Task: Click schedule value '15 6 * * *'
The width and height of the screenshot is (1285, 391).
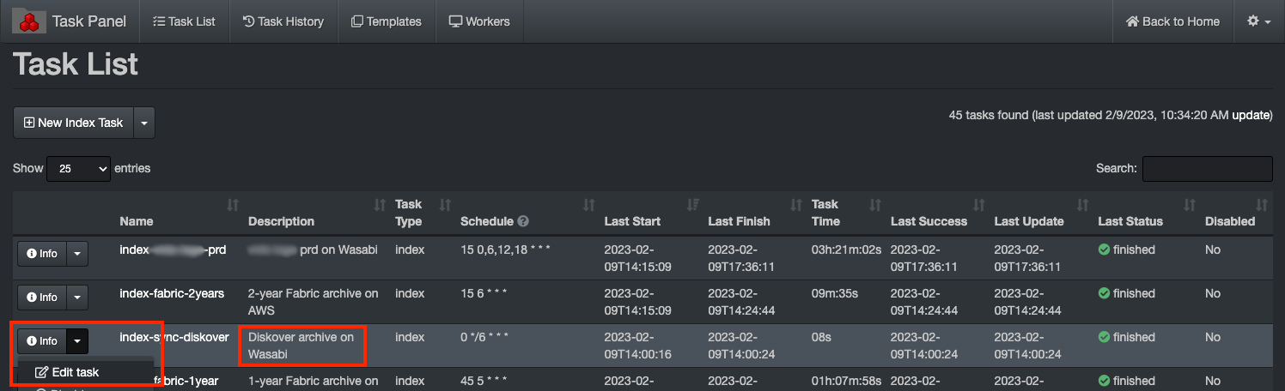Action: [484, 293]
